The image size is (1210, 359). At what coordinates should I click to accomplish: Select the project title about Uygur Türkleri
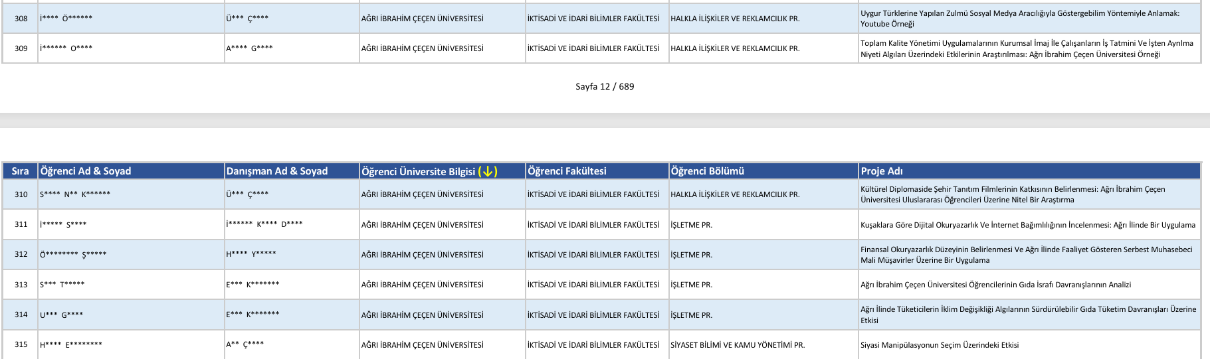coord(1019,19)
